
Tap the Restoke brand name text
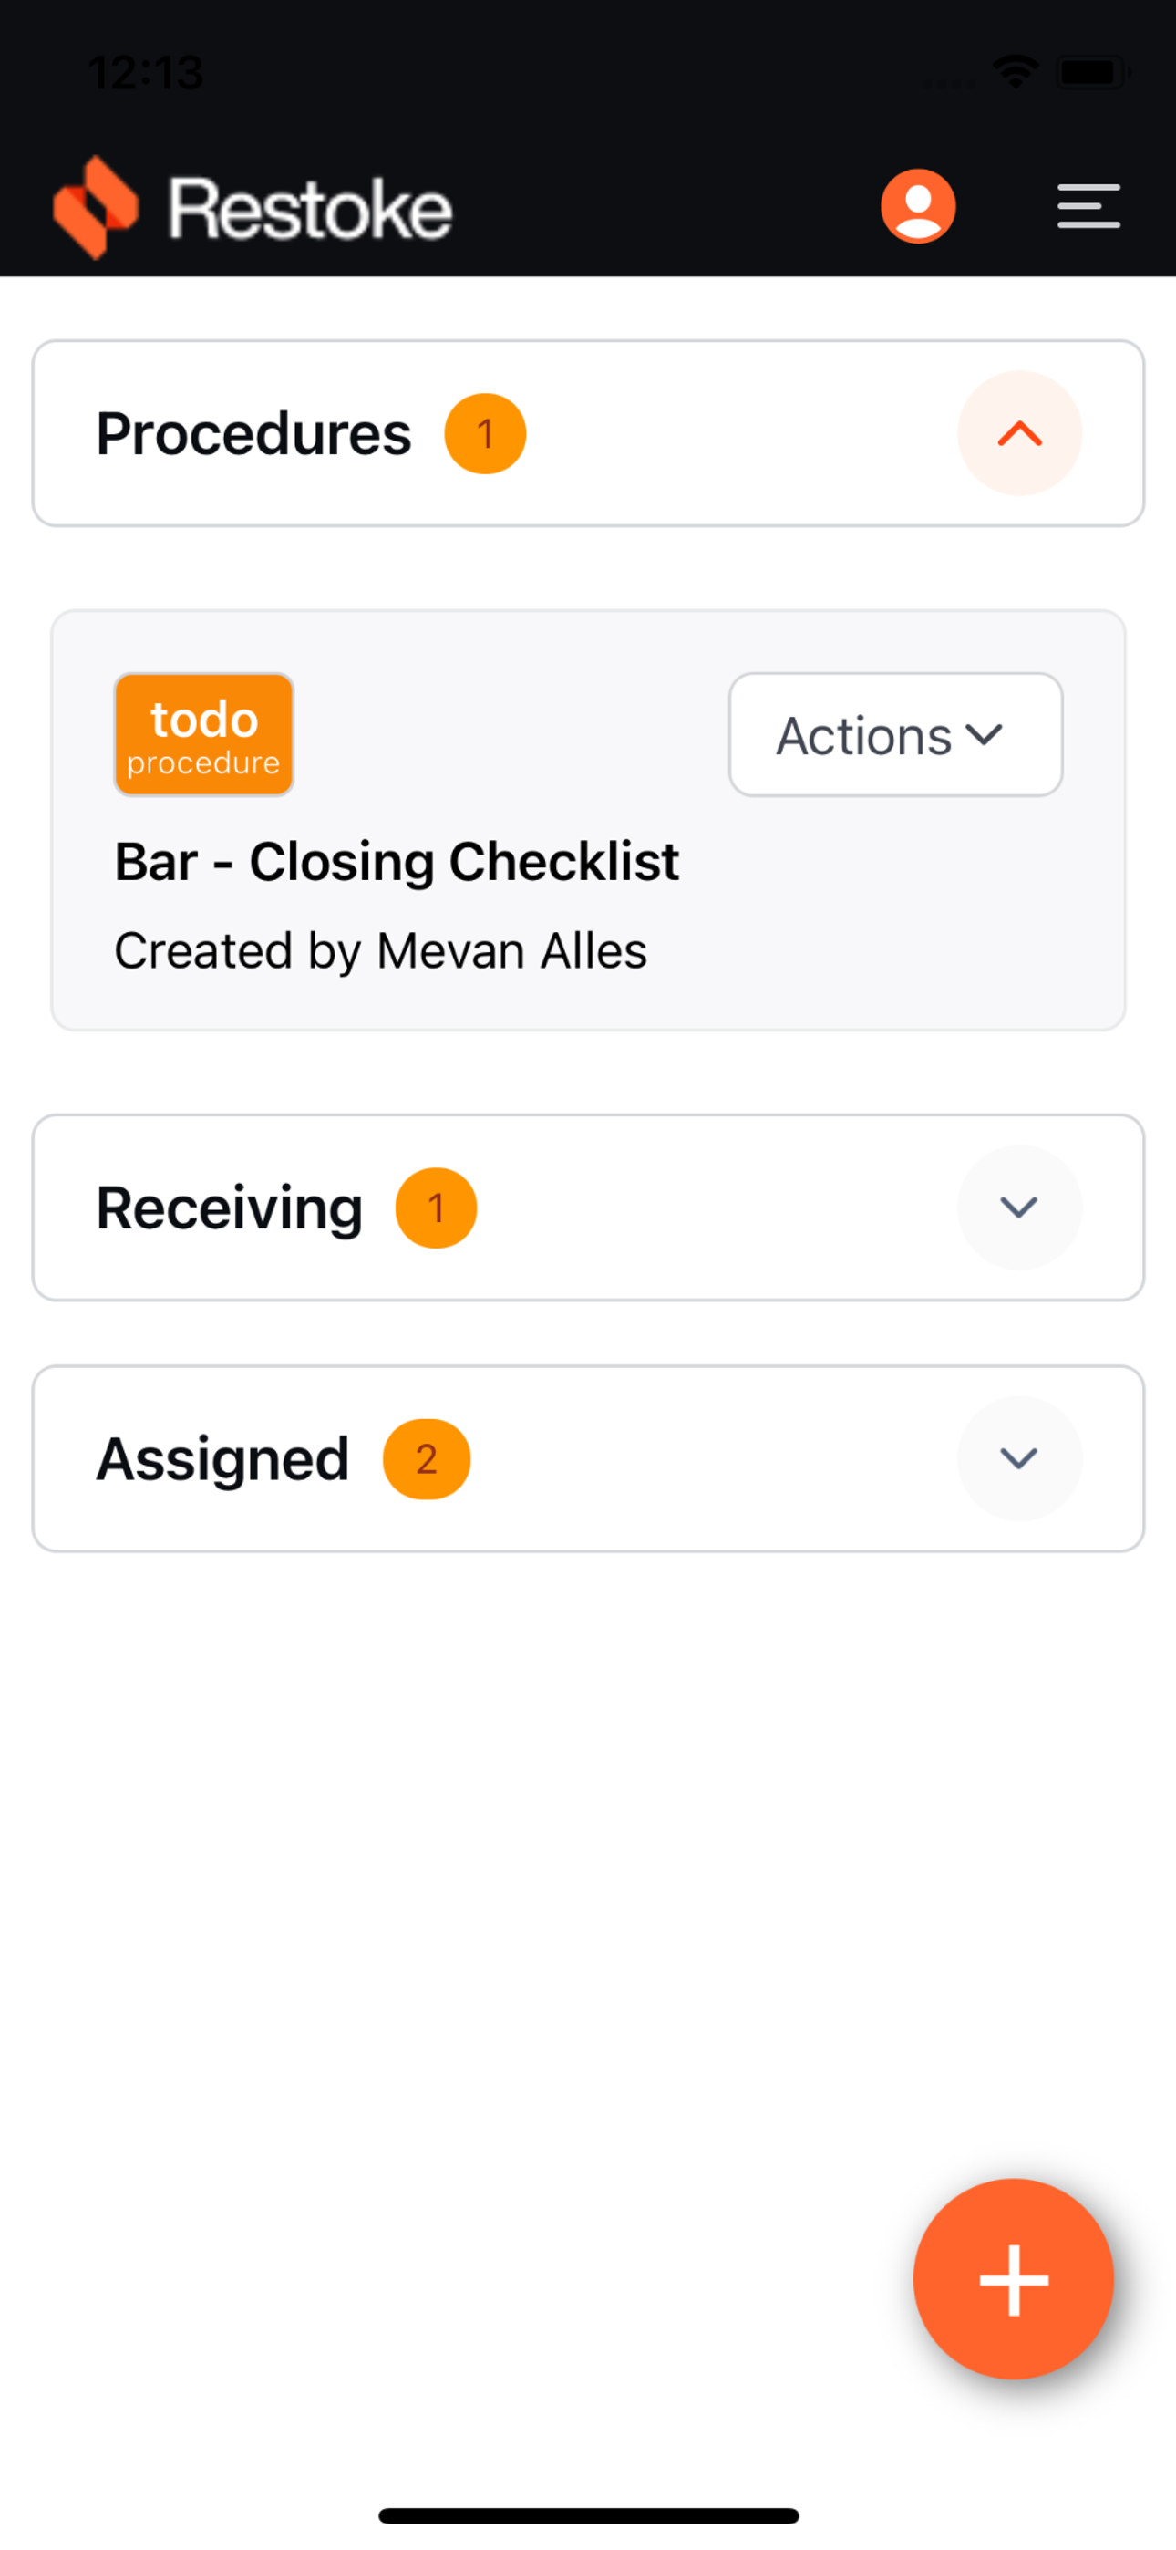pos(310,209)
